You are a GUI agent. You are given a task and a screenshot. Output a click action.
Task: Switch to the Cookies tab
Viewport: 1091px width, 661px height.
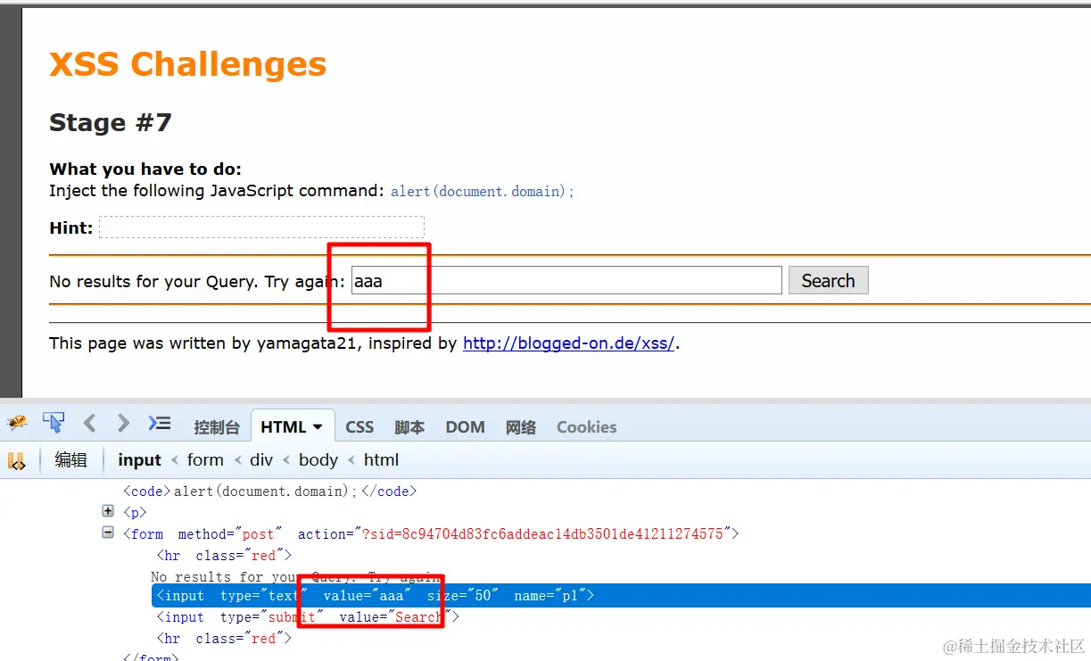click(x=586, y=427)
